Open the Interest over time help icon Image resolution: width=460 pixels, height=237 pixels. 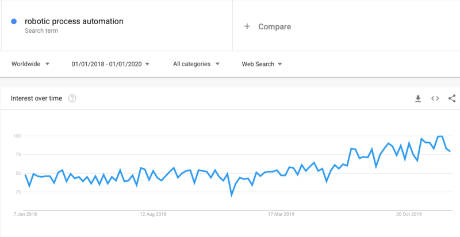[x=72, y=98]
